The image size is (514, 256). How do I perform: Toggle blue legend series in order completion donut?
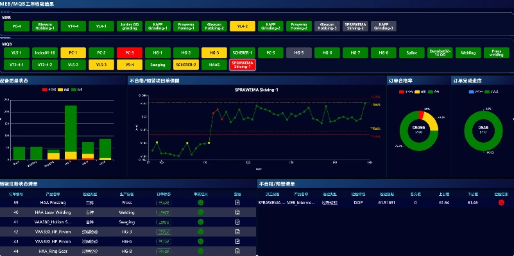(473, 92)
